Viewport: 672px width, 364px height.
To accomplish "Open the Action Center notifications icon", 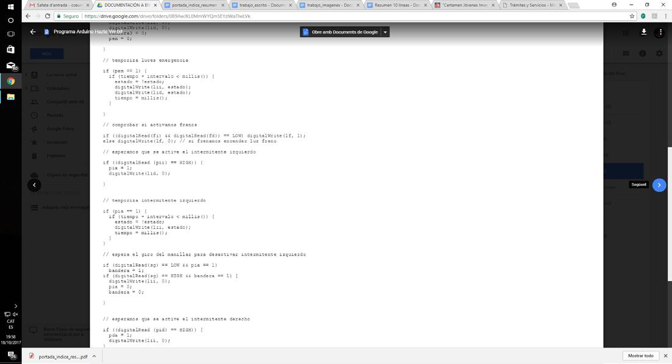I will [11, 355].
